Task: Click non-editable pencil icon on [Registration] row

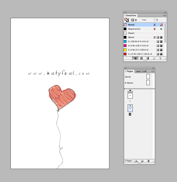Action: (155, 29)
